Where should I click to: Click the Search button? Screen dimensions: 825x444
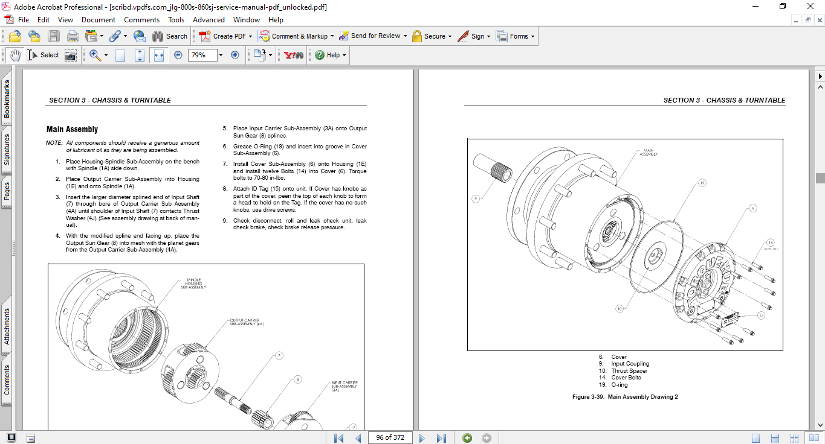pyautogui.click(x=170, y=36)
